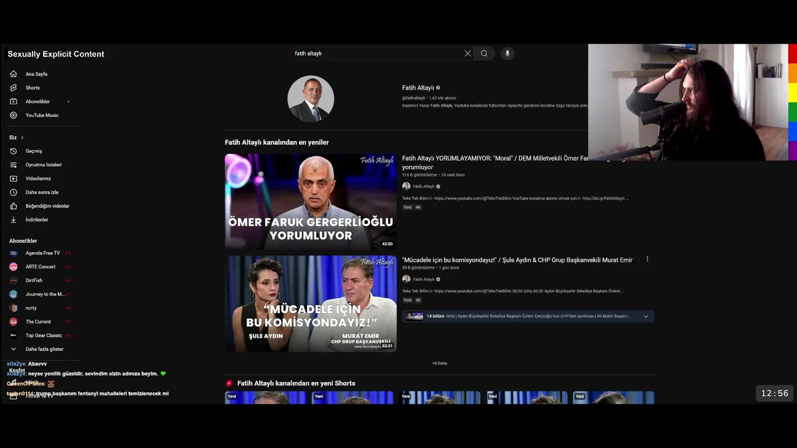Click the red Shorts section logo
The width and height of the screenshot is (797, 448).
tap(229, 383)
